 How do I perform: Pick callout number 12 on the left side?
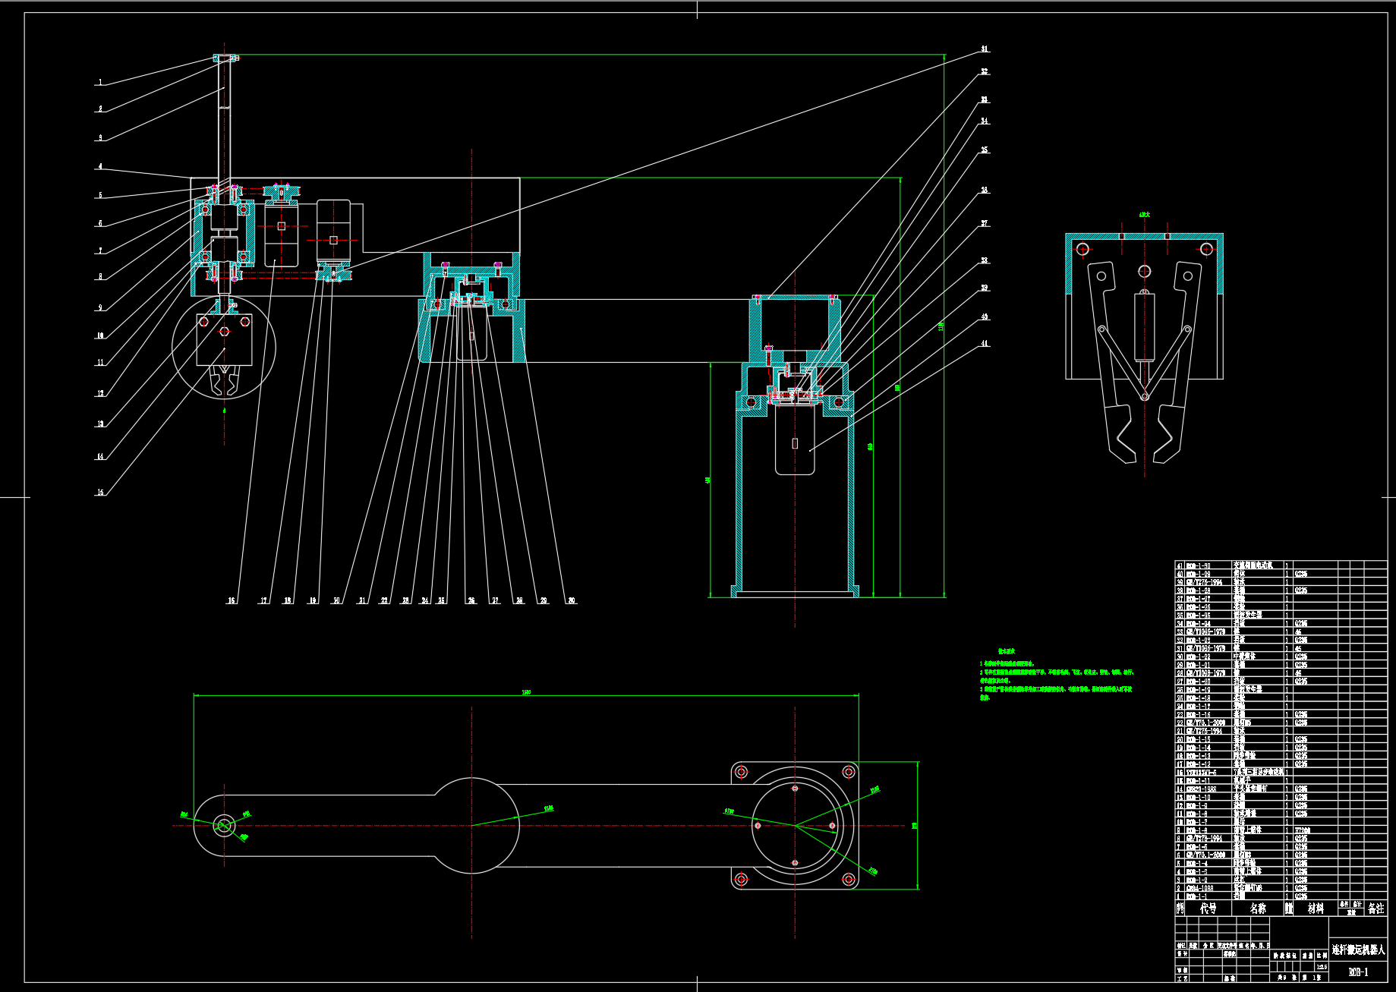99,393
